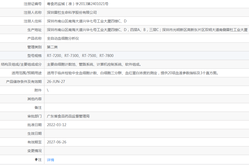This screenshot has height=166, width=249.
Task: Click management category value 第二类
Action: pyautogui.click(x=52, y=47)
